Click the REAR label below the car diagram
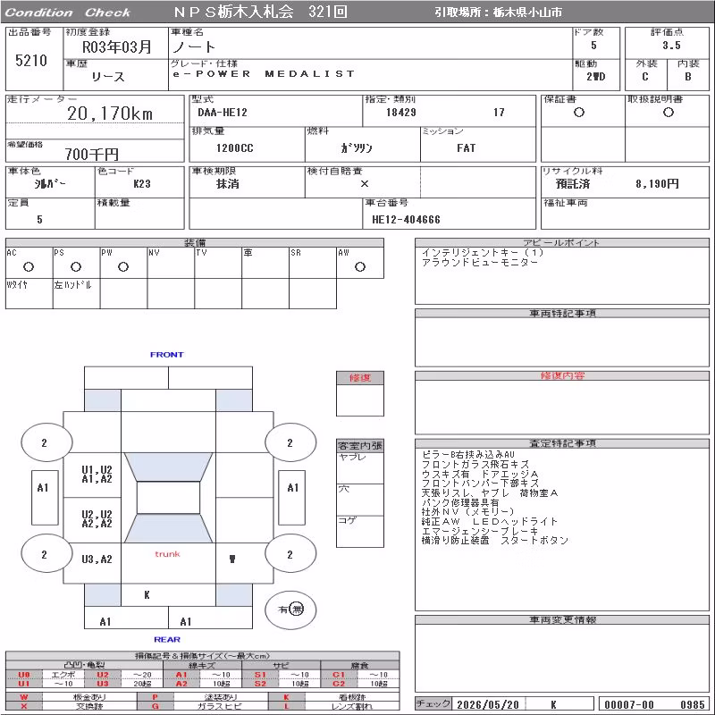Image resolution: width=715 pixels, height=715 pixels. 167,639
